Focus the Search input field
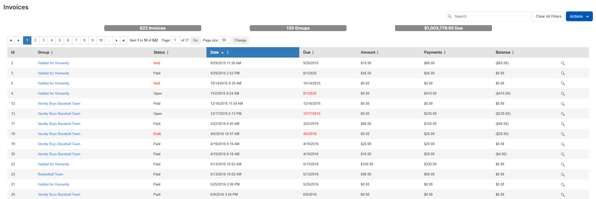 [x=488, y=16]
